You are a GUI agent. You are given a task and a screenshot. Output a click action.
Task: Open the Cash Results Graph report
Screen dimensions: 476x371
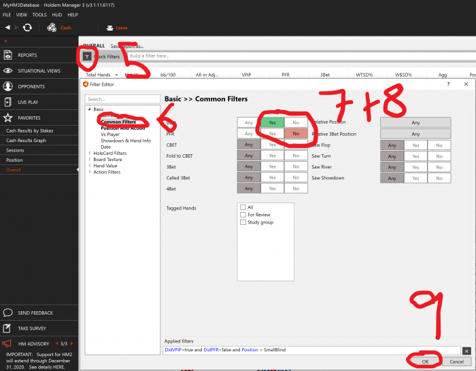(x=26, y=141)
